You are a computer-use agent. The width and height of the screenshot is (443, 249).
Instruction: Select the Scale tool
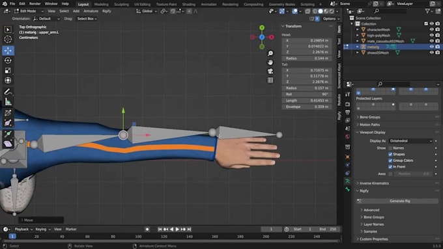coord(8,70)
